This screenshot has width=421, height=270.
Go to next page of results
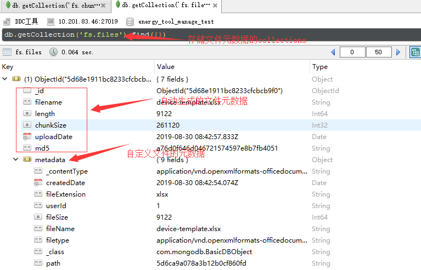pyautogui.click(x=398, y=52)
